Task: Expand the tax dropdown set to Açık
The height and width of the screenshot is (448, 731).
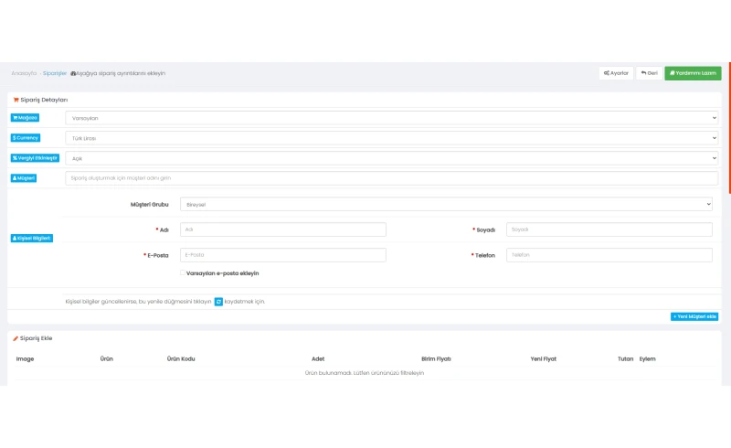Action: click(391, 158)
